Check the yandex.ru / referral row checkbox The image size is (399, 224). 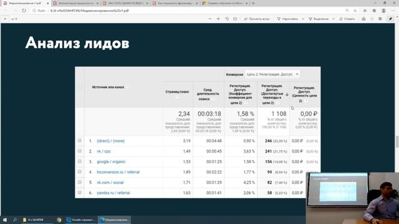pyautogui.click(x=80, y=192)
